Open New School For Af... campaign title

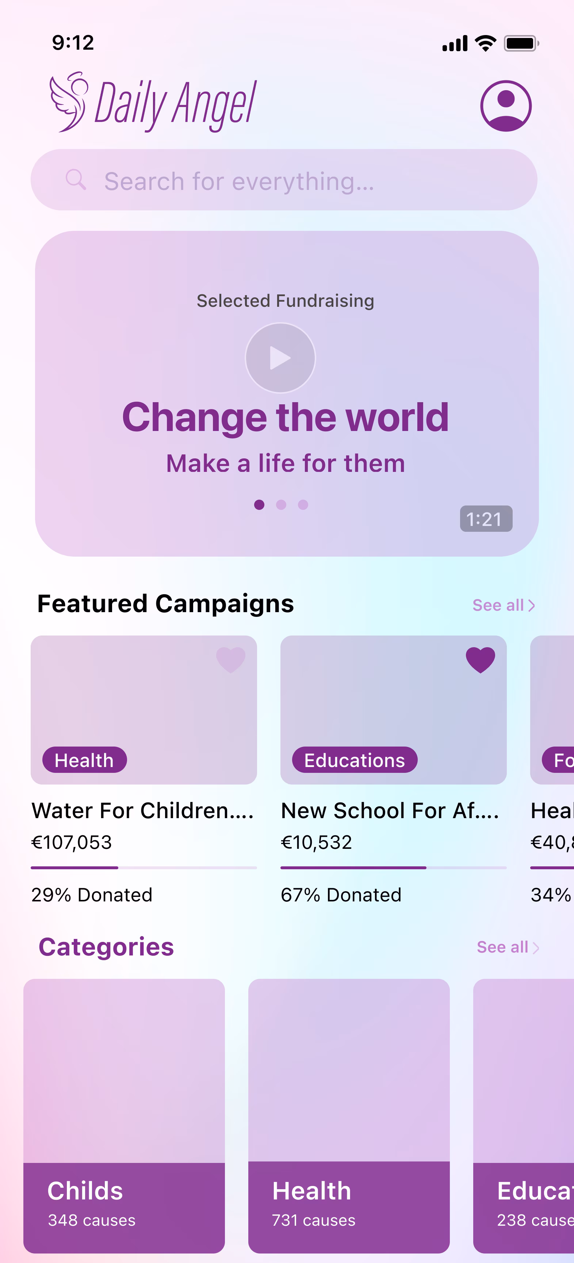click(x=390, y=810)
